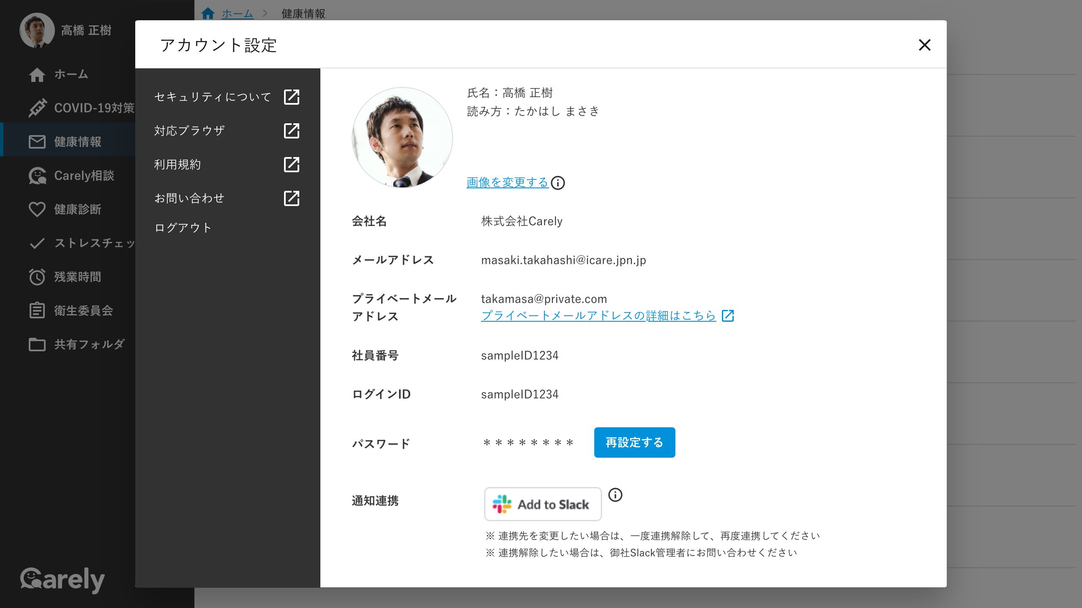Click the home icon in breadcrumb
This screenshot has width=1082, height=608.
pyautogui.click(x=208, y=14)
